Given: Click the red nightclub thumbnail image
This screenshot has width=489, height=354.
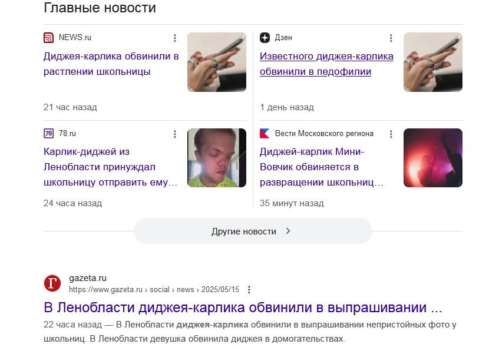Looking at the screenshot, I should coord(433,158).
